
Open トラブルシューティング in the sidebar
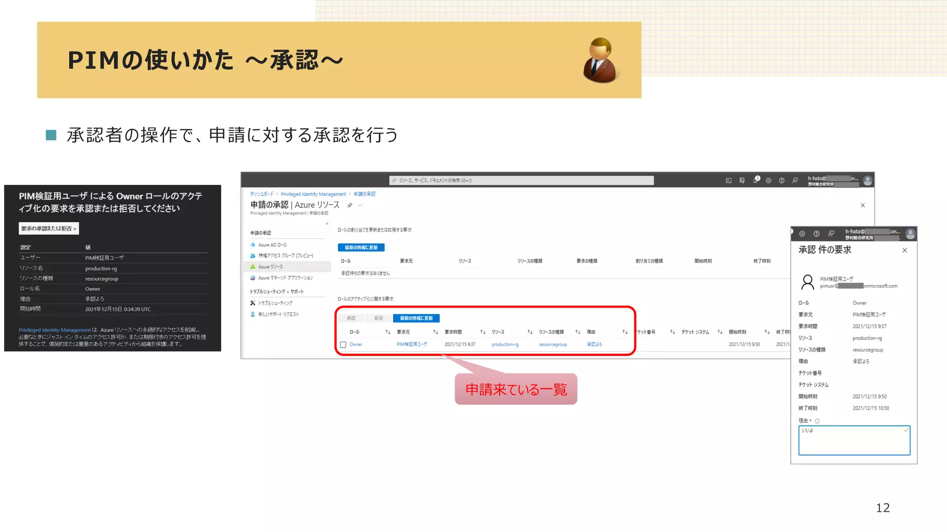[275, 303]
